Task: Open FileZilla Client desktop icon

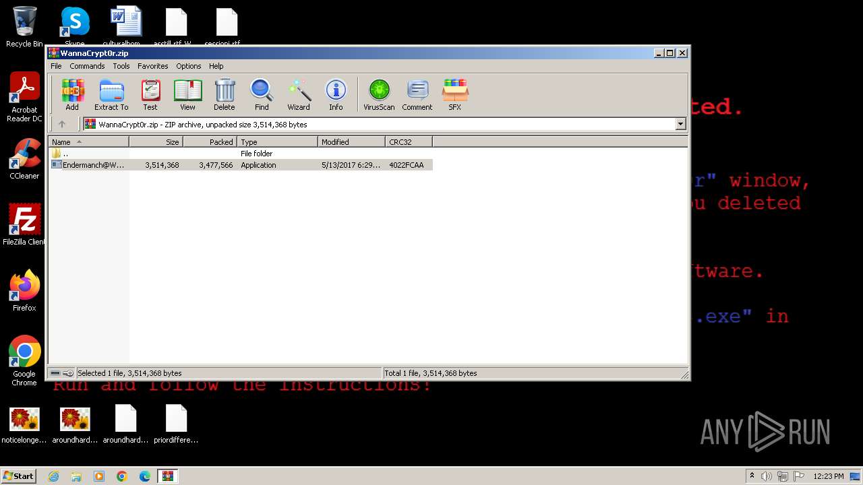Action: click(x=24, y=225)
